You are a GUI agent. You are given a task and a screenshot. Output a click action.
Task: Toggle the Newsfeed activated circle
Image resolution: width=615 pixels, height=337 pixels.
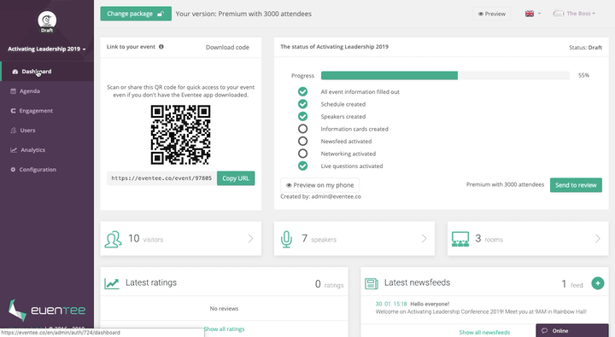click(x=302, y=141)
